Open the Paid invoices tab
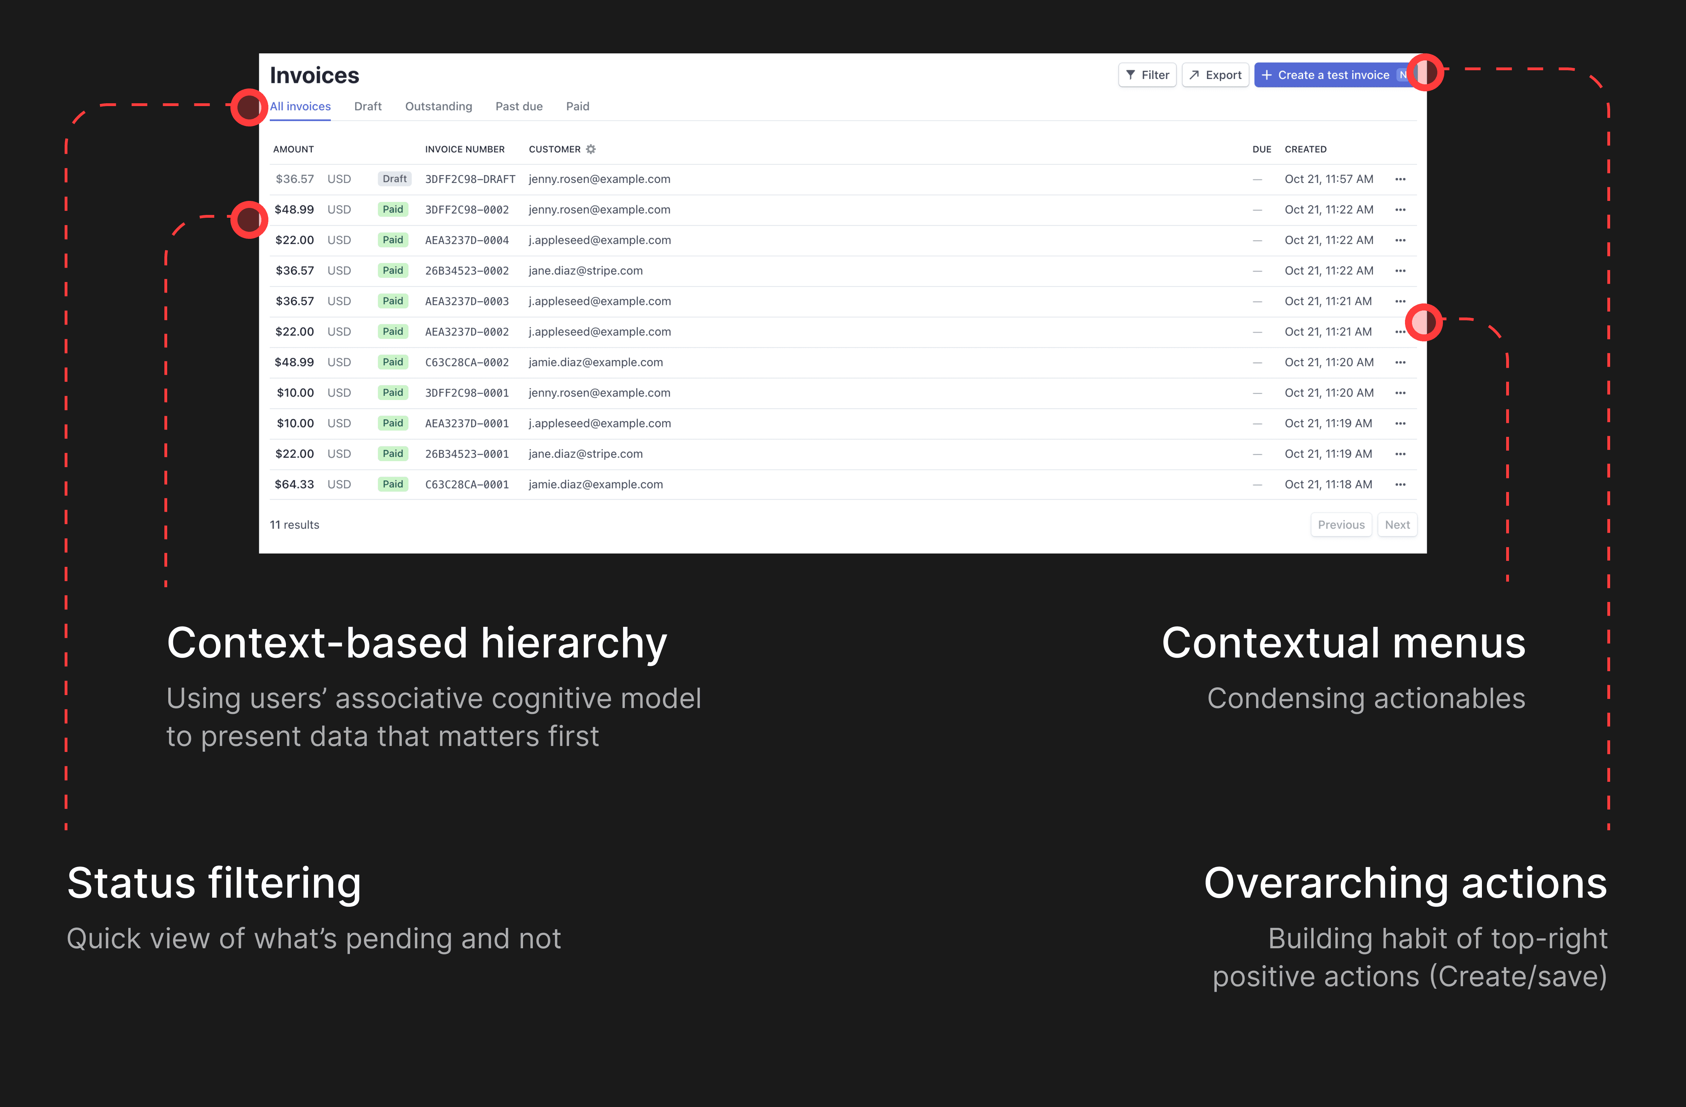The height and width of the screenshot is (1107, 1686). click(x=577, y=106)
